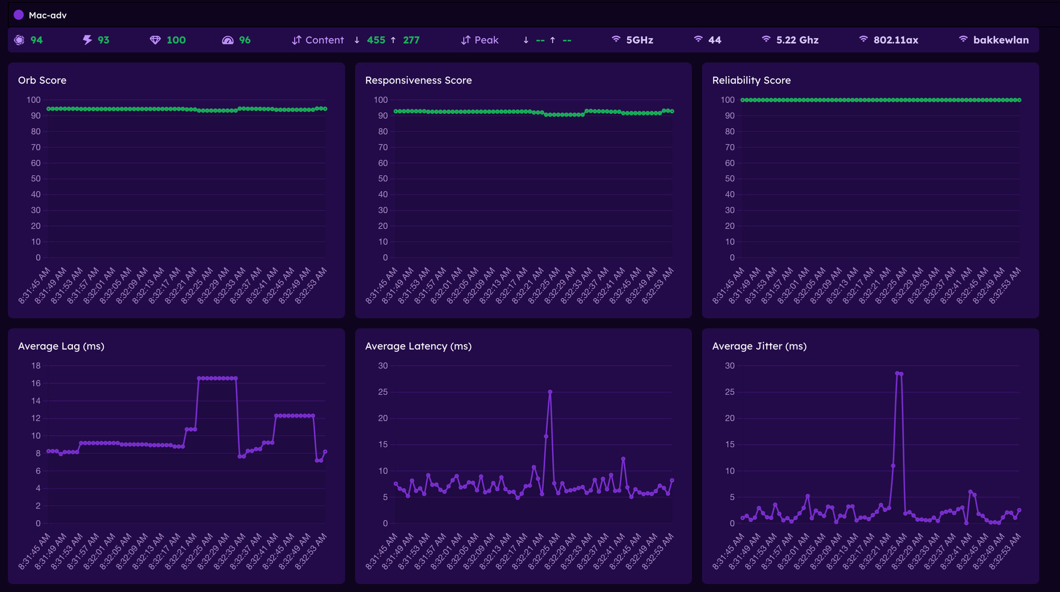This screenshot has height=592, width=1060.
Task: Click the Average Jitter (ms) chart title
Action: 759,346
